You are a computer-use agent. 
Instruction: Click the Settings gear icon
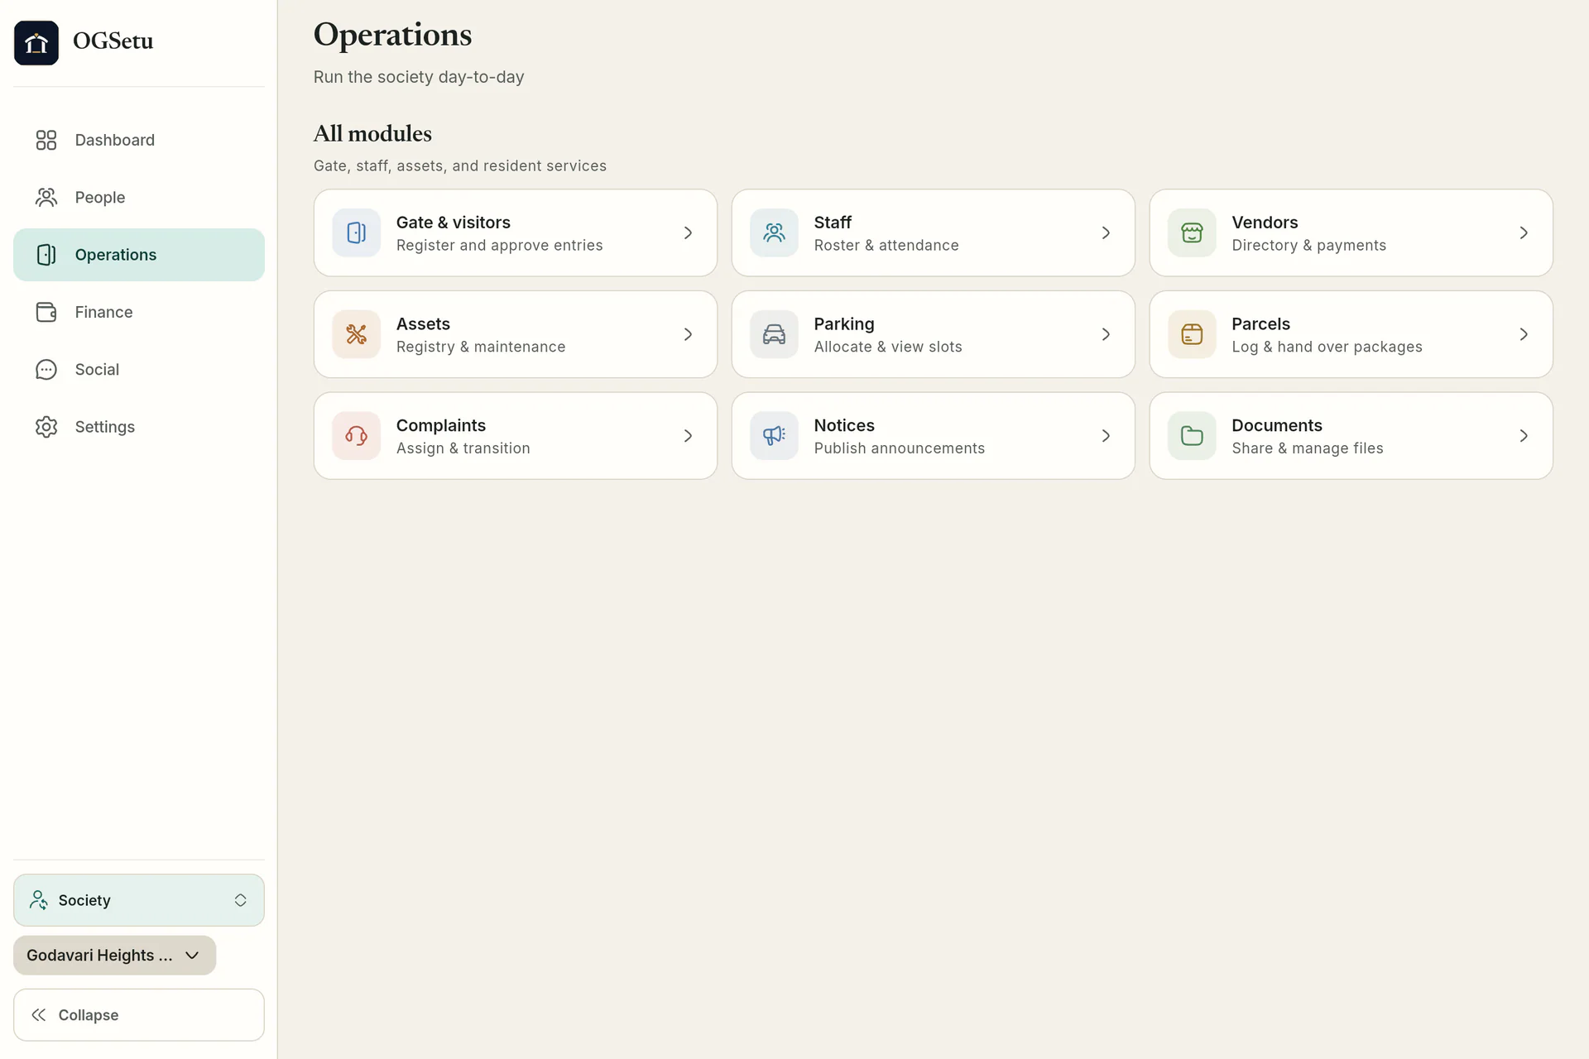coord(46,427)
